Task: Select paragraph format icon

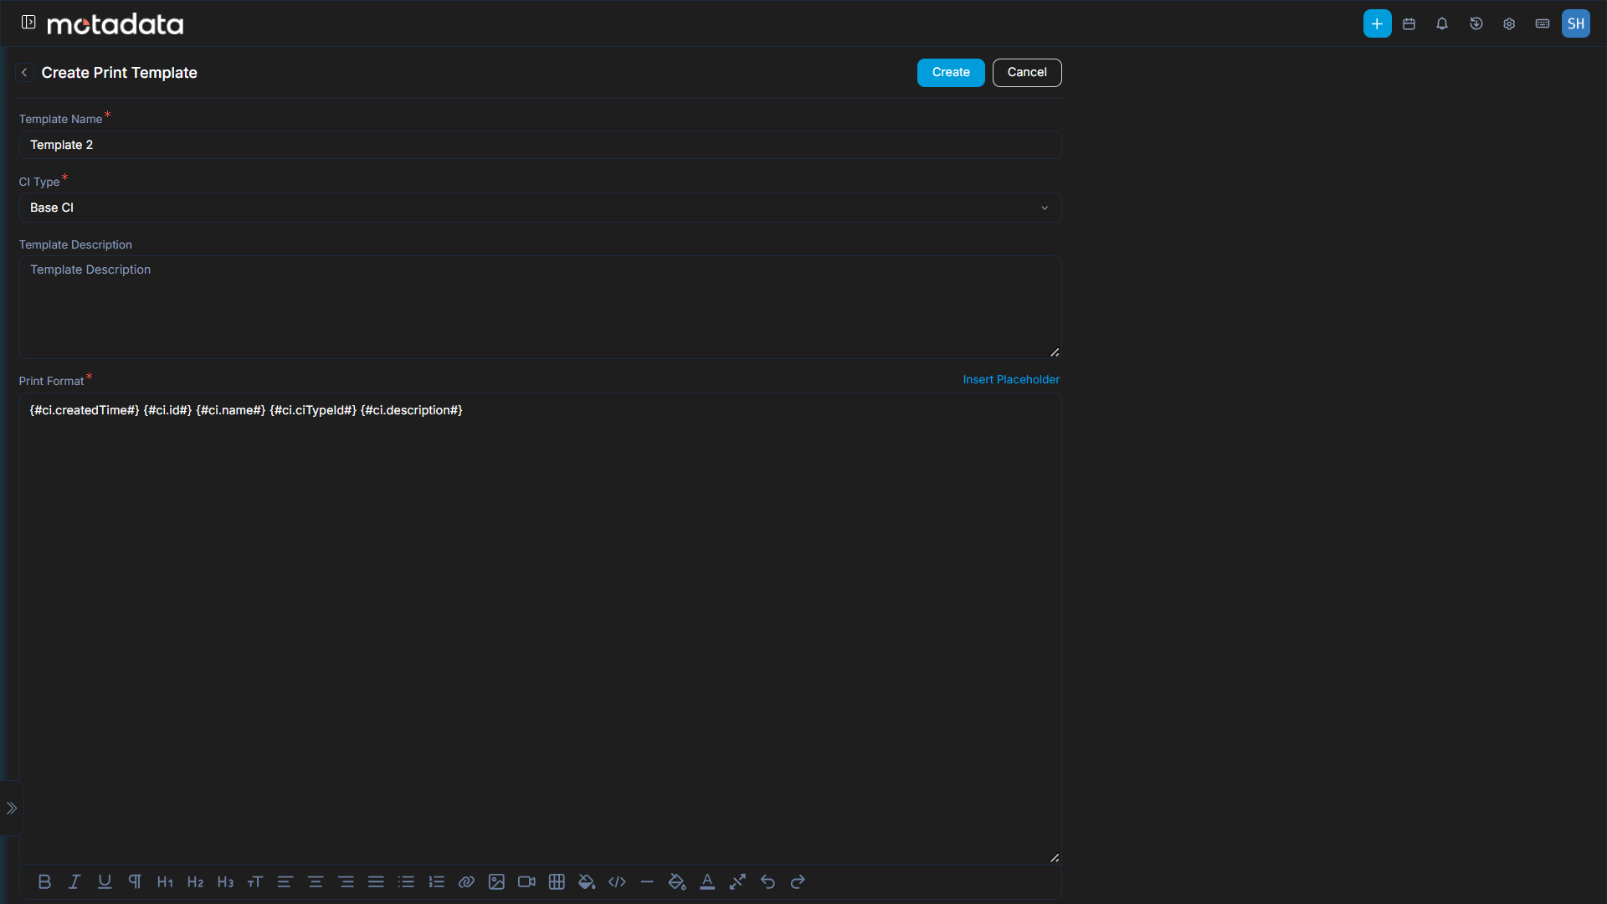Action: [135, 881]
